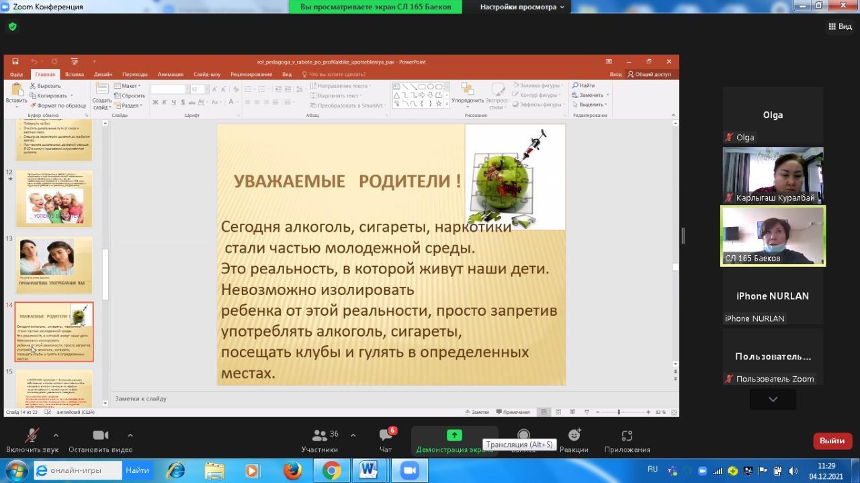Show more participants with down chevron
860x483 pixels.
pos(773,399)
